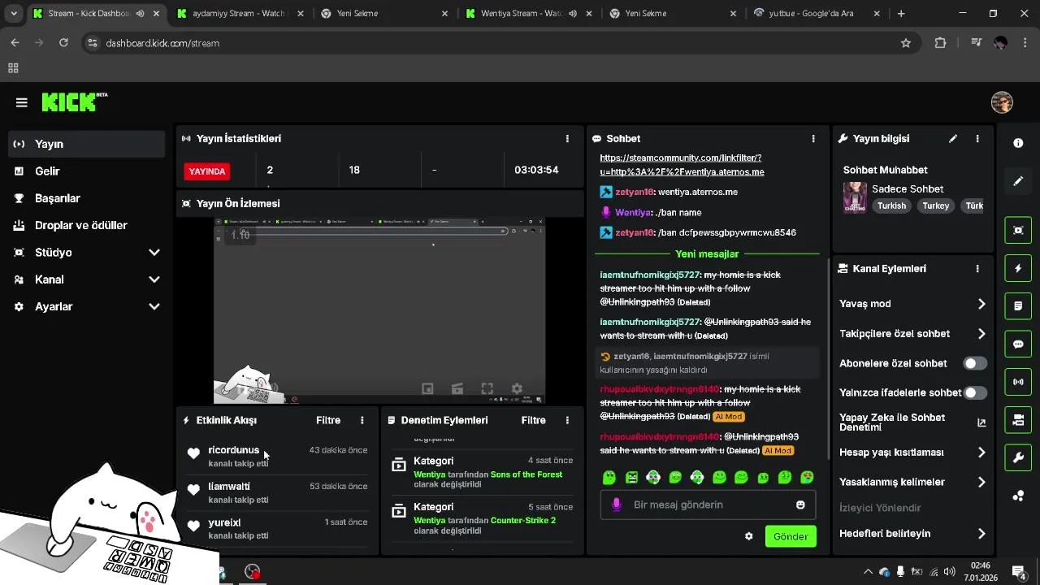The image size is (1040, 585).
Task: Enable picture-in-picture in stream preview player
Action: tap(428, 389)
